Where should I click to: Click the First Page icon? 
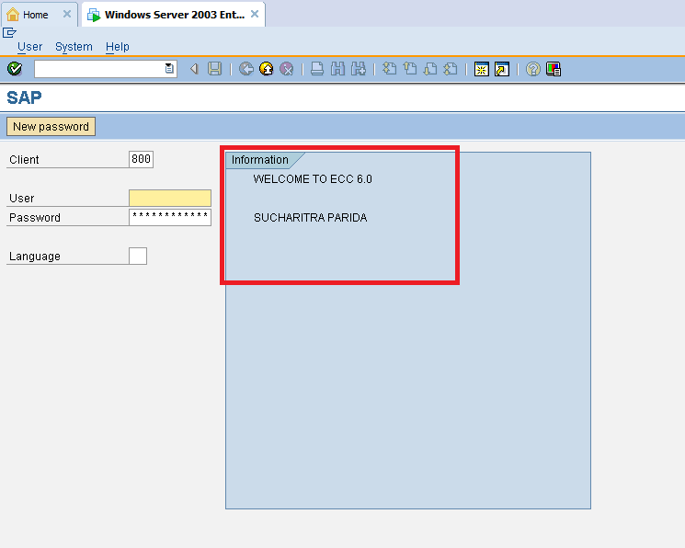click(389, 69)
